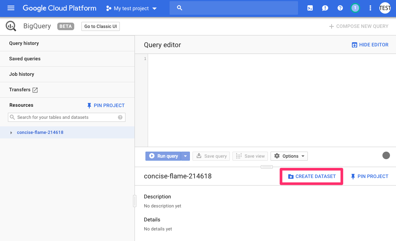Open the hamburger navigation menu
The height and width of the screenshot is (241, 396).
(x=11, y=8)
